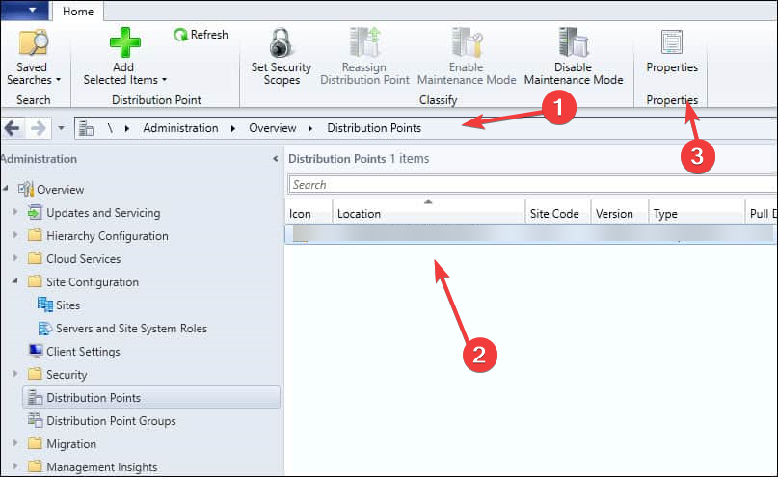Expand the Migration node
This screenshot has height=477, width=778.
[15, 442]
